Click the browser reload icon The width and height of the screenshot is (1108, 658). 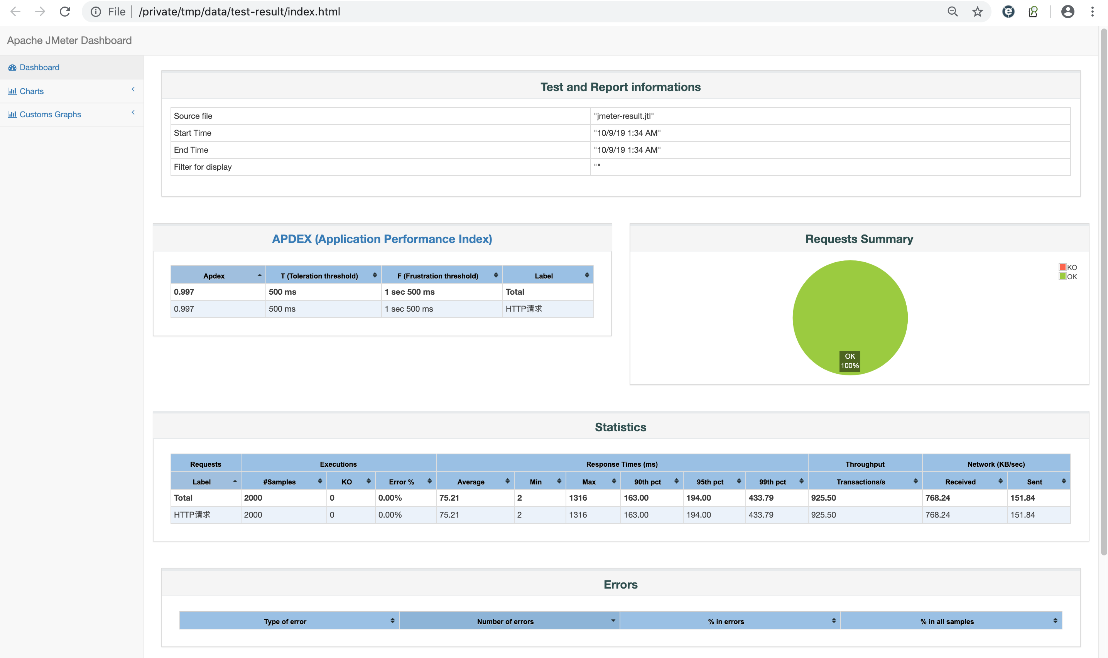65,12
